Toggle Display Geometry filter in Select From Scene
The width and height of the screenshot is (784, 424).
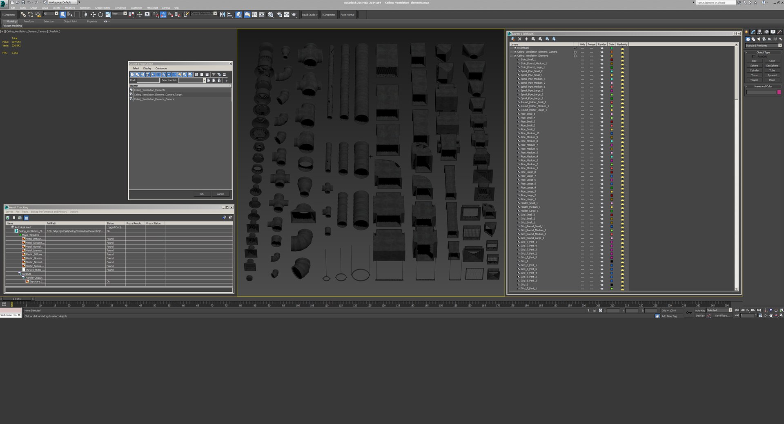(x=132, y=75)
